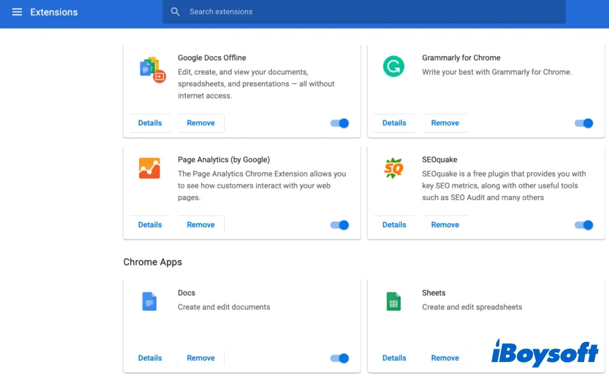Click the Page Analytics extension icon
The width and height of the screenshot is (609, 376).
pos(149,168)
